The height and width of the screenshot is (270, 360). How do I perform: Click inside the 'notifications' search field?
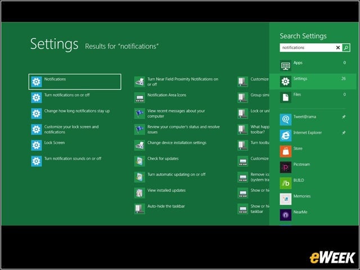(x=307, y=47)
